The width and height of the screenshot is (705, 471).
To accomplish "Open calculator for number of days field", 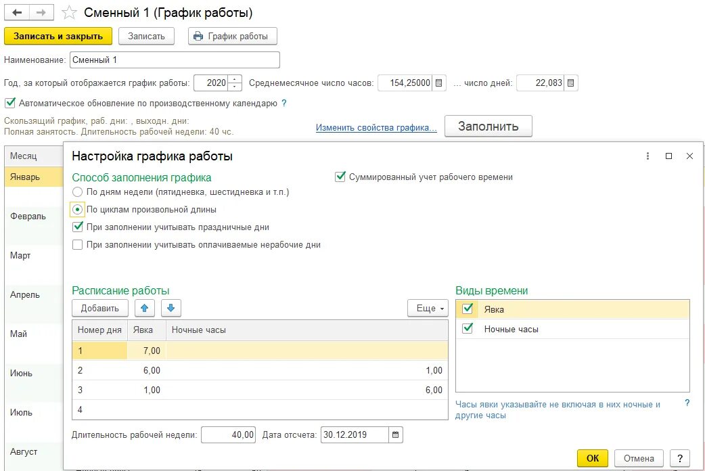I will pos(570,83).
